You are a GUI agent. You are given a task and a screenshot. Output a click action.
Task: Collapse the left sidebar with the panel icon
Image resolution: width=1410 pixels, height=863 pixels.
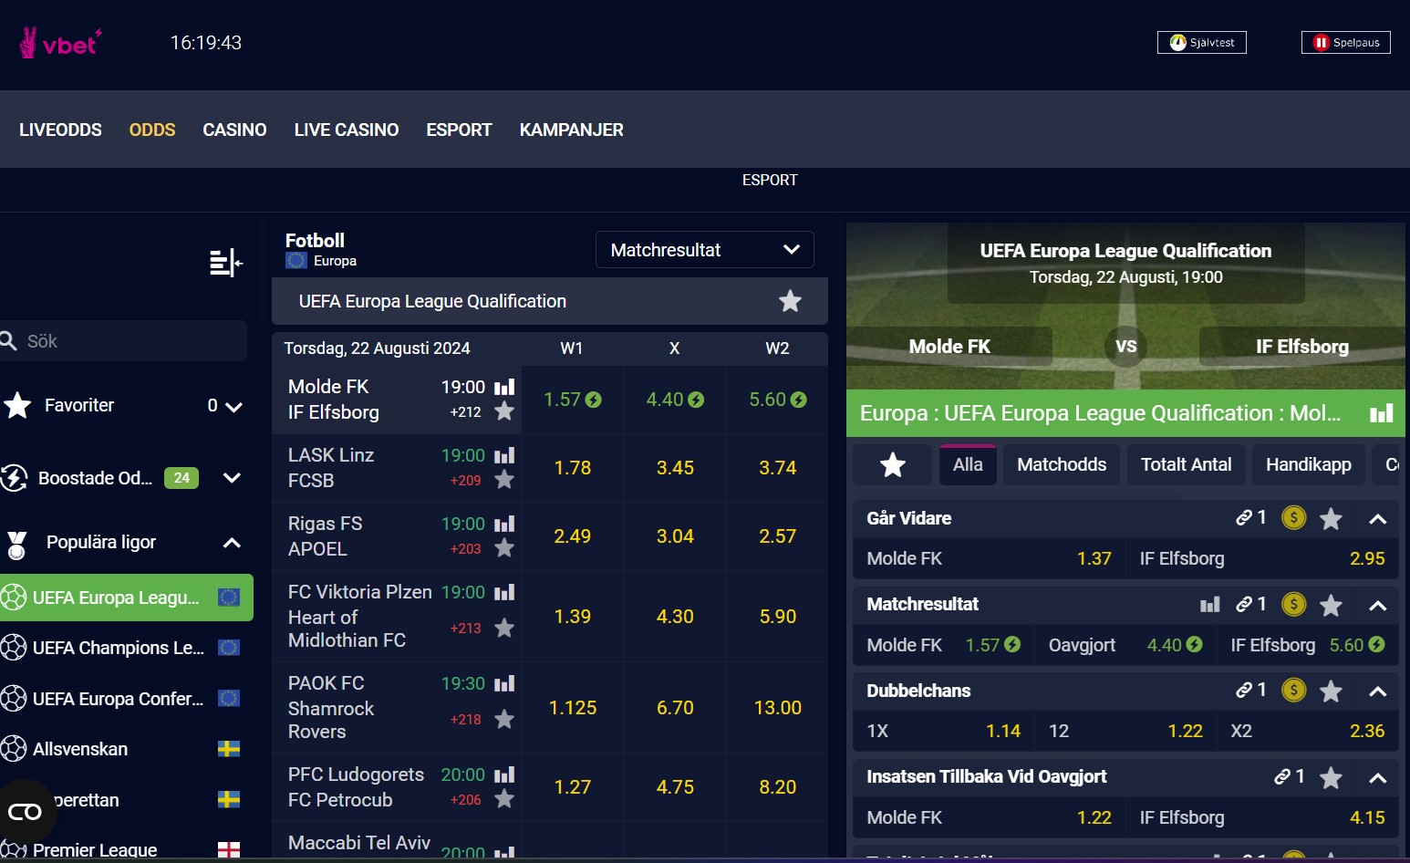pyautogui.click(x=224, y=264)
